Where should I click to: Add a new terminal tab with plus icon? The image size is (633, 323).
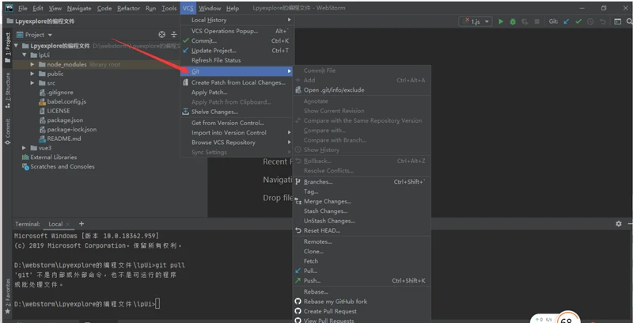[x=81, y=224]
